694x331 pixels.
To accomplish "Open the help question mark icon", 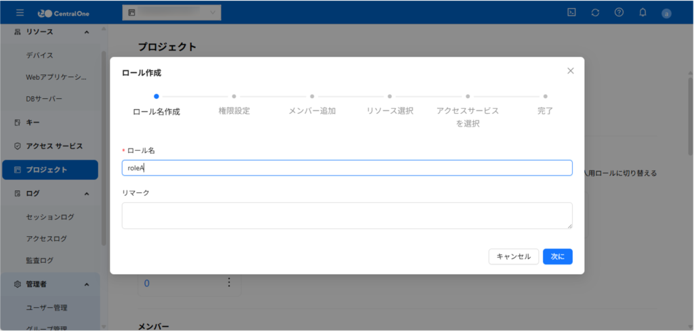I will (x=619, y=12).
